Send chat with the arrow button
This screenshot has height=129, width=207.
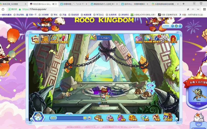[85, 118]
